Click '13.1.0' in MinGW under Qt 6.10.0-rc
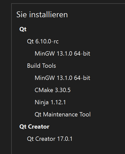Image resolution: width=125 pixels, height=154 pixels. click(64, 54)
